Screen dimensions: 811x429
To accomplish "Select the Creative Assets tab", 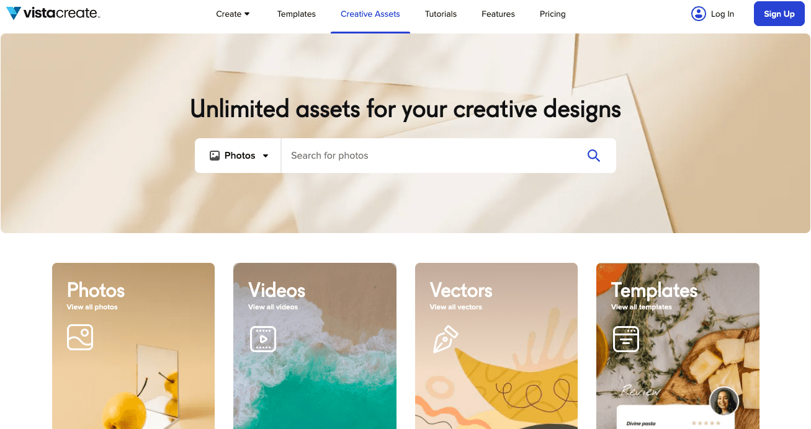I will pyautogui.click(x=370, y=14).
